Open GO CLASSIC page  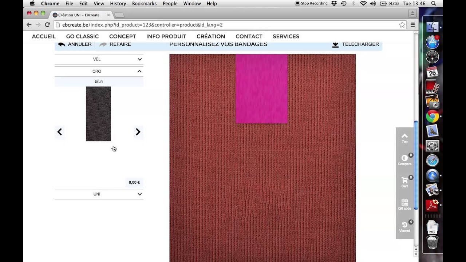pyautogui.click(x=82, y=36)
